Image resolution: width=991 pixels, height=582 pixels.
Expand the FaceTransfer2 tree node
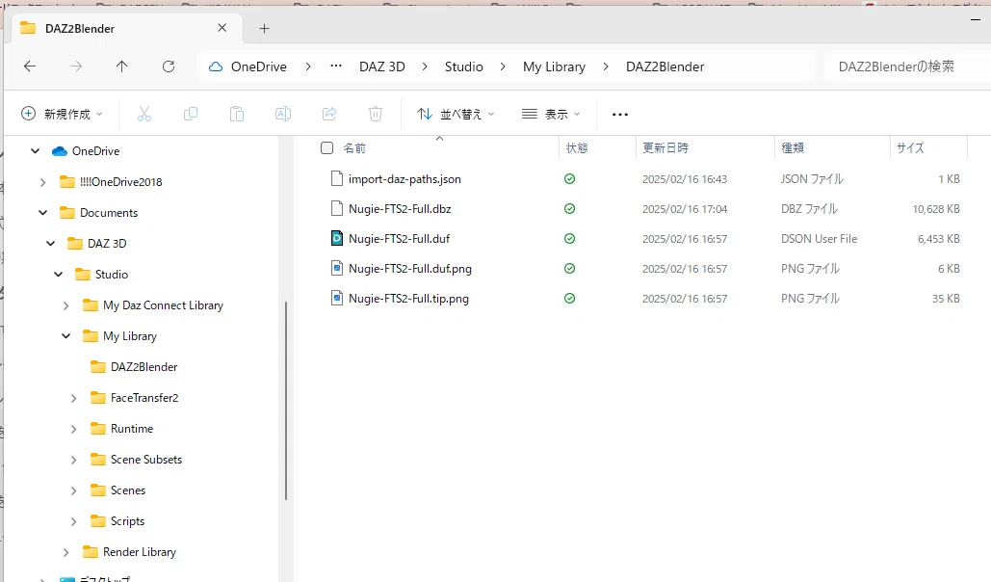tap(73, 398)
